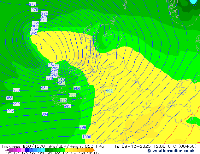Click the first yellow swatch after legend value 135
The width and height of the screenshot is (200, 154).
click(x=67, y=150)
